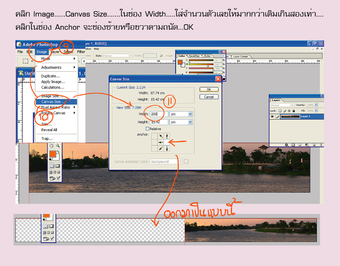Toggle Layer 1 visibility eye
Screen dimensions: 340x266
click(x=272, y=116)
